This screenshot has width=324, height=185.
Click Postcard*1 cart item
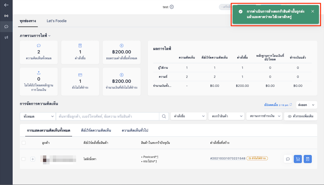pyautogui.click(x=150, y=157)
